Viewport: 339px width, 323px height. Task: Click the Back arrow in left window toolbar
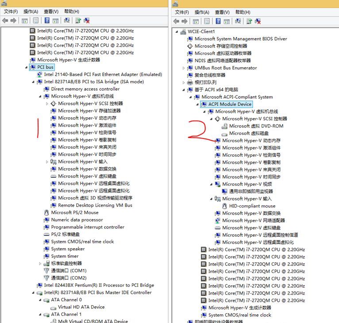tap(5, 21)
